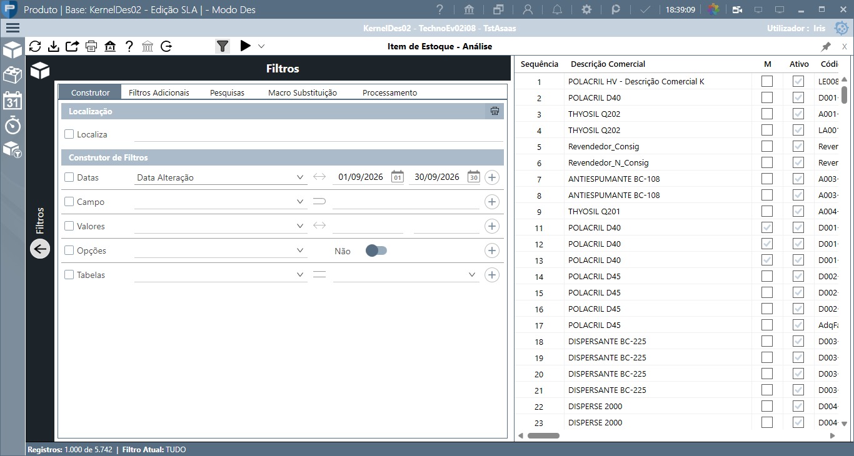Image resolution: width=854 pixels, height=456 pixels.
Task: Tick the Tabelas checkbox
Action: click(x=69, y=275)
